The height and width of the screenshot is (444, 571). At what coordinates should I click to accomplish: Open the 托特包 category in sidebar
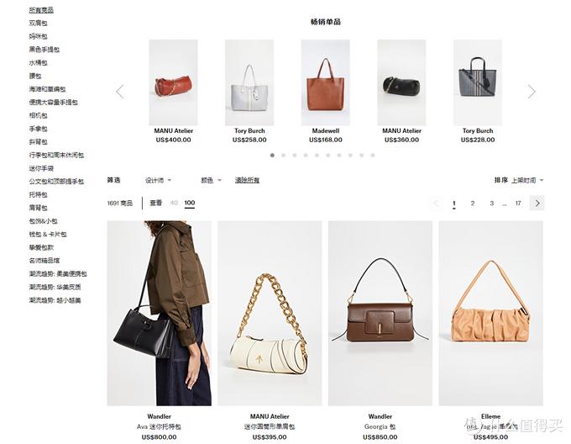[x=39, y=194]
